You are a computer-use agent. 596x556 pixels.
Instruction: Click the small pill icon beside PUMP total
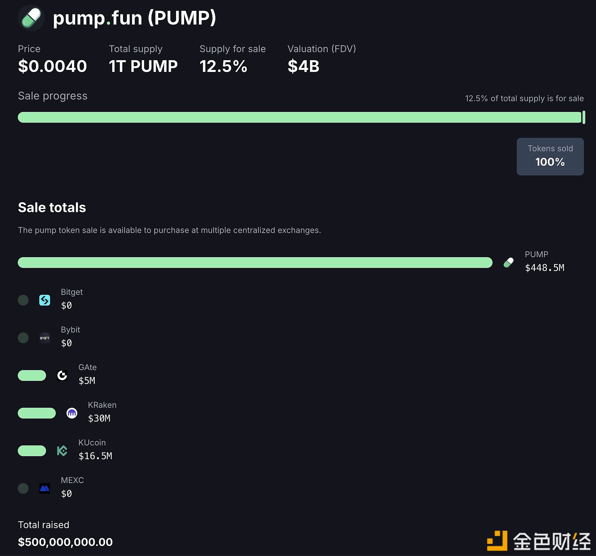point(509,263)
